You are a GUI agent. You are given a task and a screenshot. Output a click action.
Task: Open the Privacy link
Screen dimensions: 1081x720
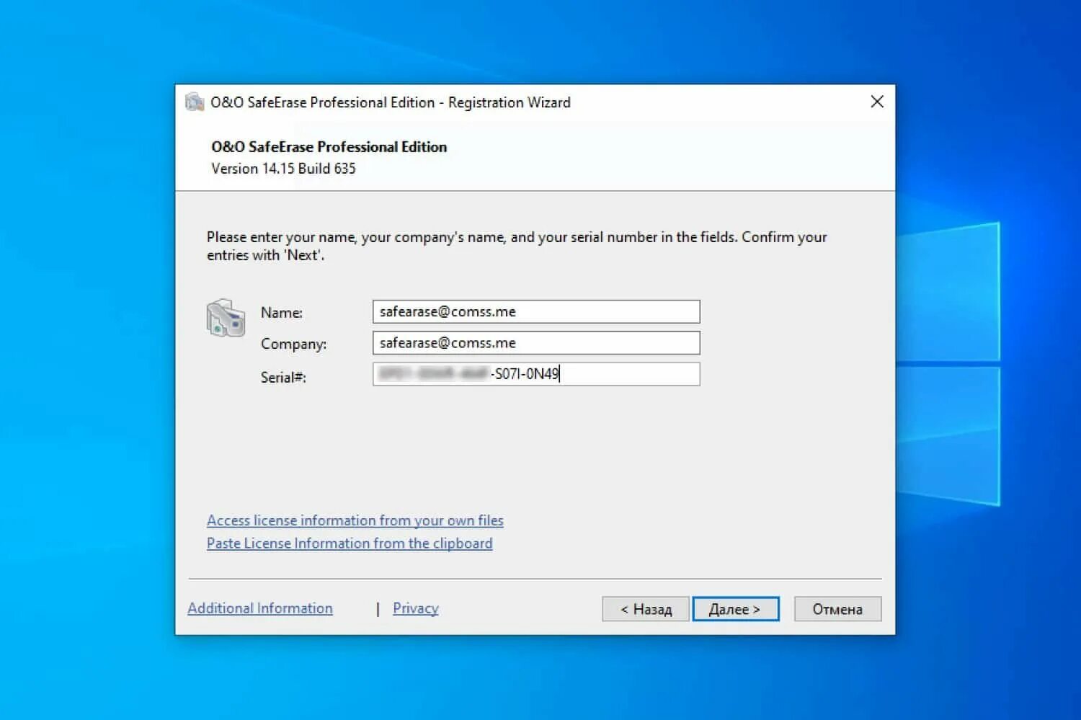(x=416, y=608)
